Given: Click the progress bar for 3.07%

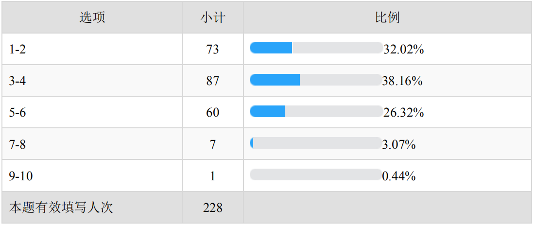Looking at the screenshot, I should (316, 143).
